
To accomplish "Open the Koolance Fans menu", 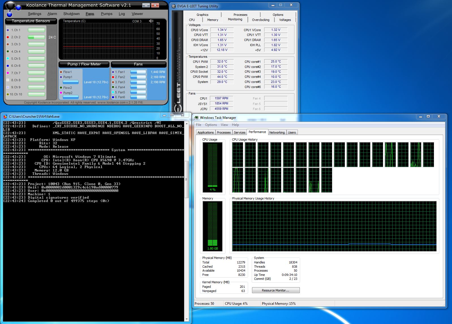I will coord(90,14).
